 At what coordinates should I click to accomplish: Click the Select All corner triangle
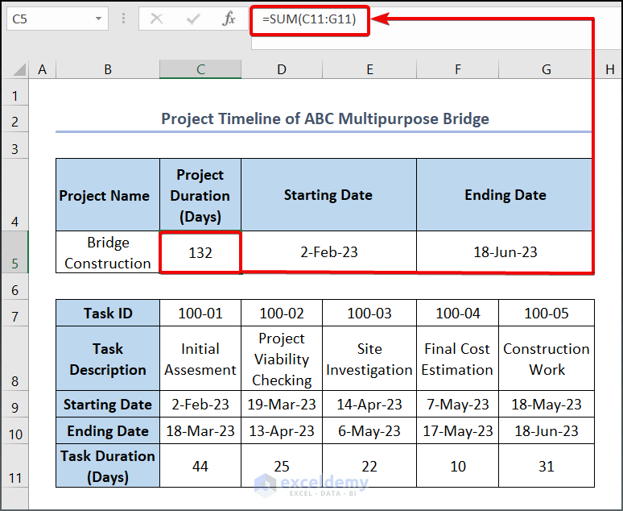click(20, 69)
